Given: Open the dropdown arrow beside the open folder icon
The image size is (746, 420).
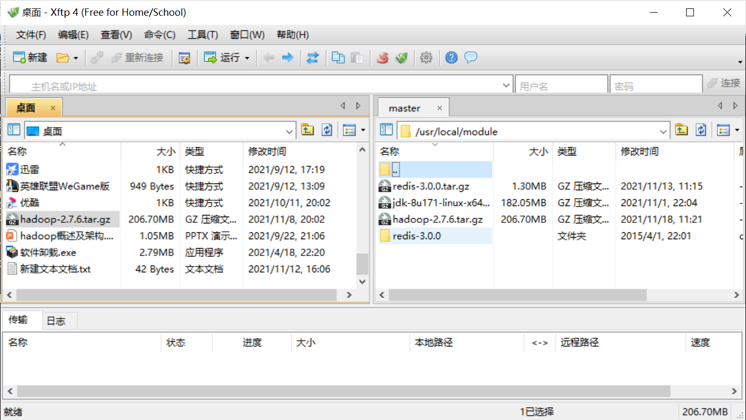Looking at the screenshot, I should 76,58.
